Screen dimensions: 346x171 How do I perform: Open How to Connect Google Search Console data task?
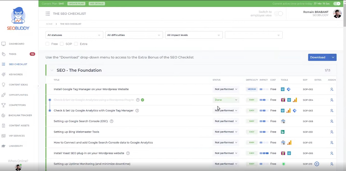click(x=103, y=143)
